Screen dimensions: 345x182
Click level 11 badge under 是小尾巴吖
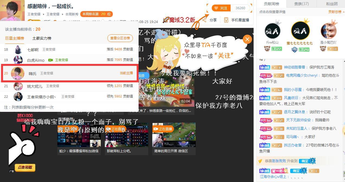pos(332,49)
